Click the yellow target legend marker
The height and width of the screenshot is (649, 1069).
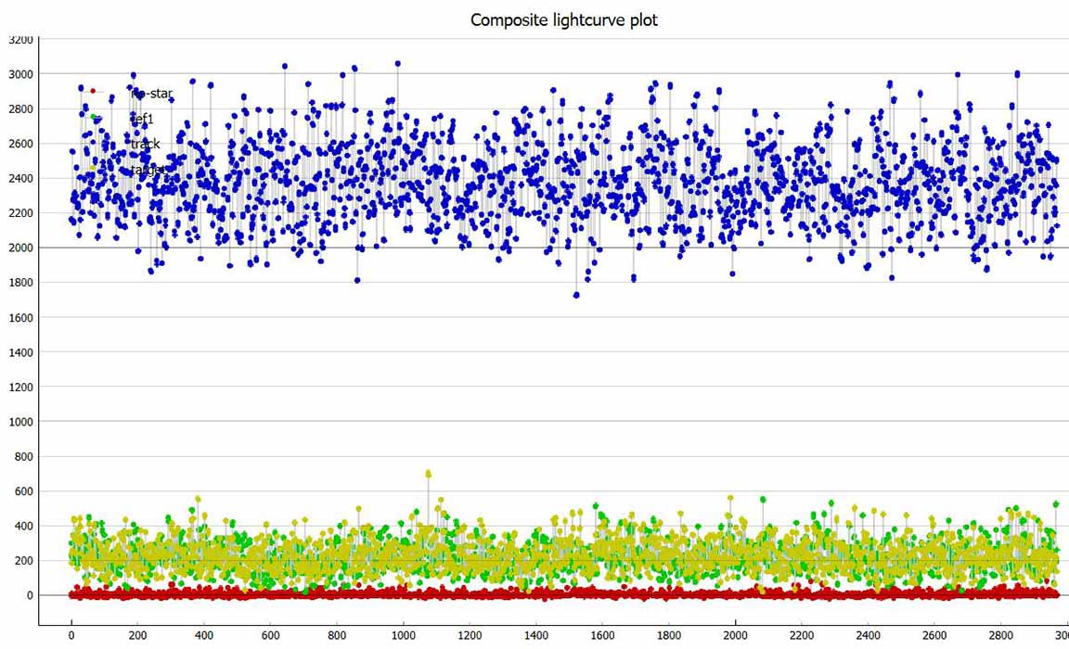click(93, 169)
